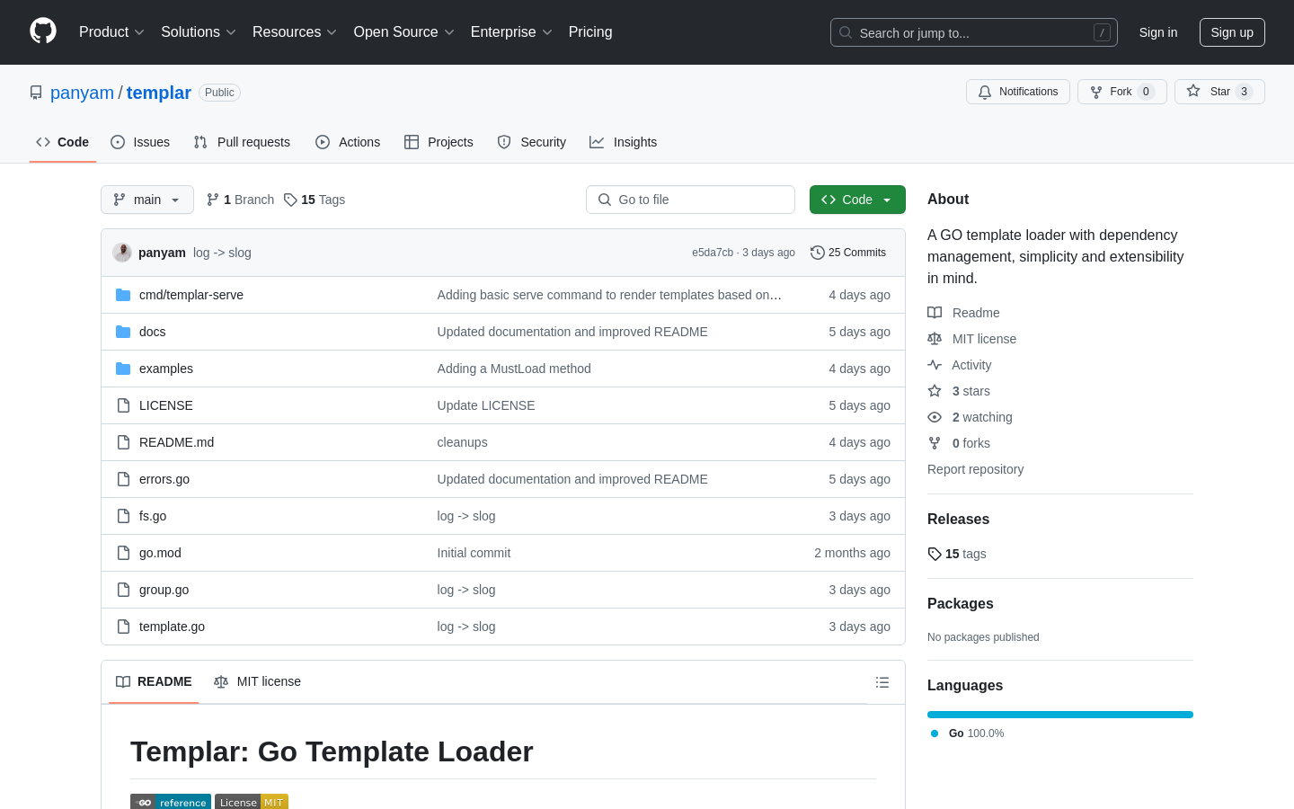The width and height of the screenshot is (1294, 809).
Task: Click the eye icon beside 2 watching
Action: tap(935, 417)
